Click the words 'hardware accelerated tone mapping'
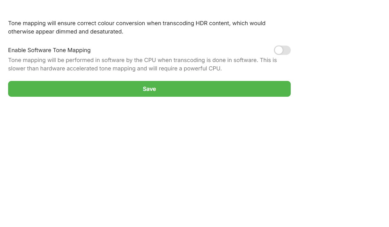The image size is (389, 227). 88,69
